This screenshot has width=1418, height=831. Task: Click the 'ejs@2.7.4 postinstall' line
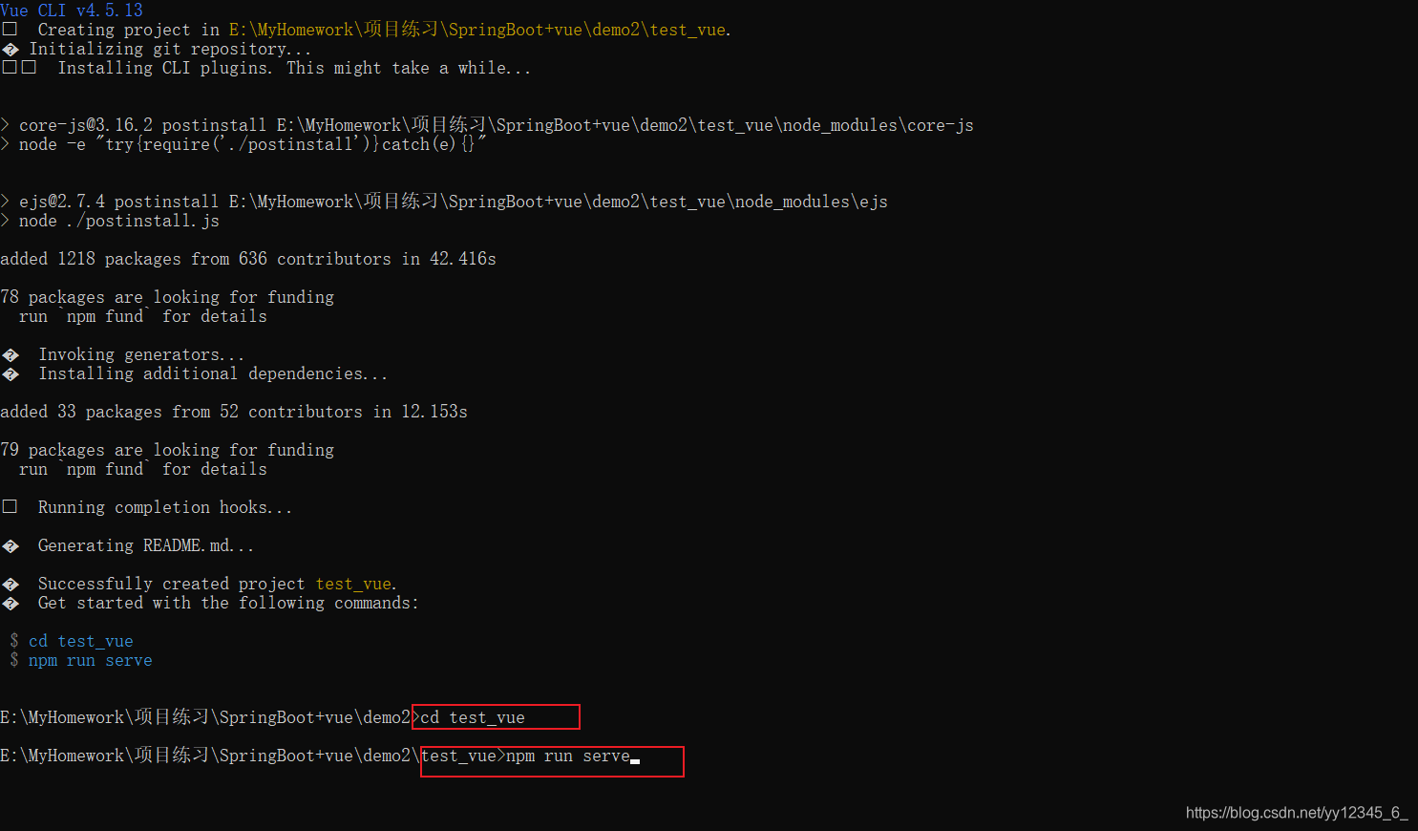point(444,202)
